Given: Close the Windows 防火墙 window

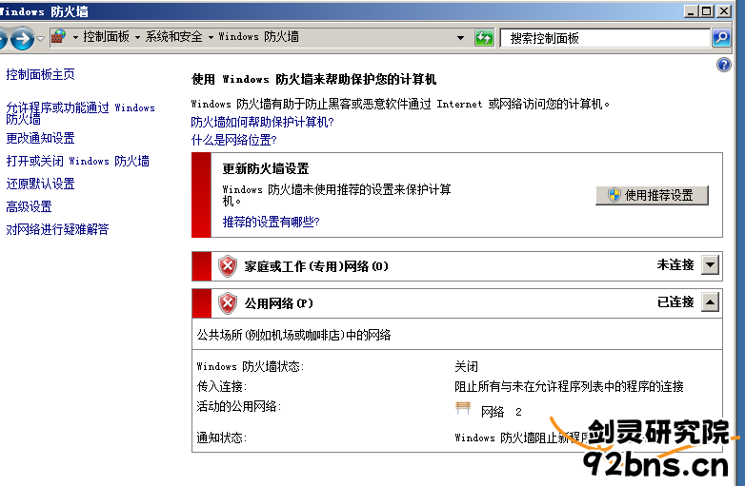Looking at the screenshot, I should tap(724, 10).
